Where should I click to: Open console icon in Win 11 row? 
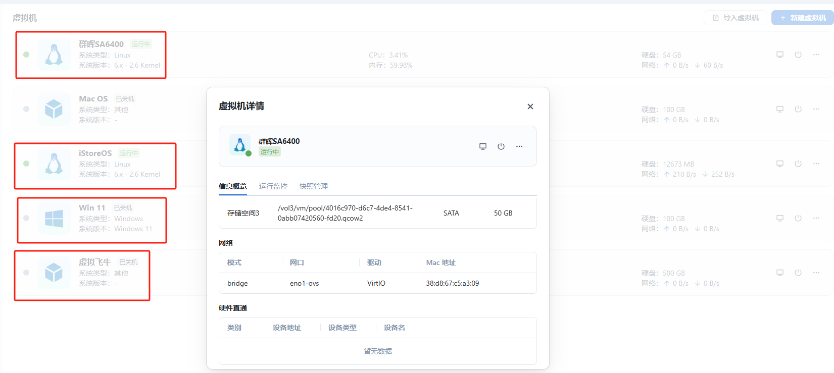click(x=780, y=218)
